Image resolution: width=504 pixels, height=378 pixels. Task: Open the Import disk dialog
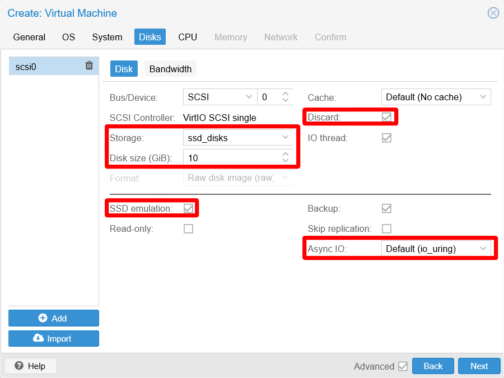(x=53, y=338)
